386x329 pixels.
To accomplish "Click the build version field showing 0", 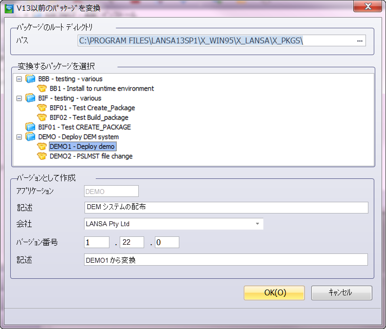I will point(167,242).
